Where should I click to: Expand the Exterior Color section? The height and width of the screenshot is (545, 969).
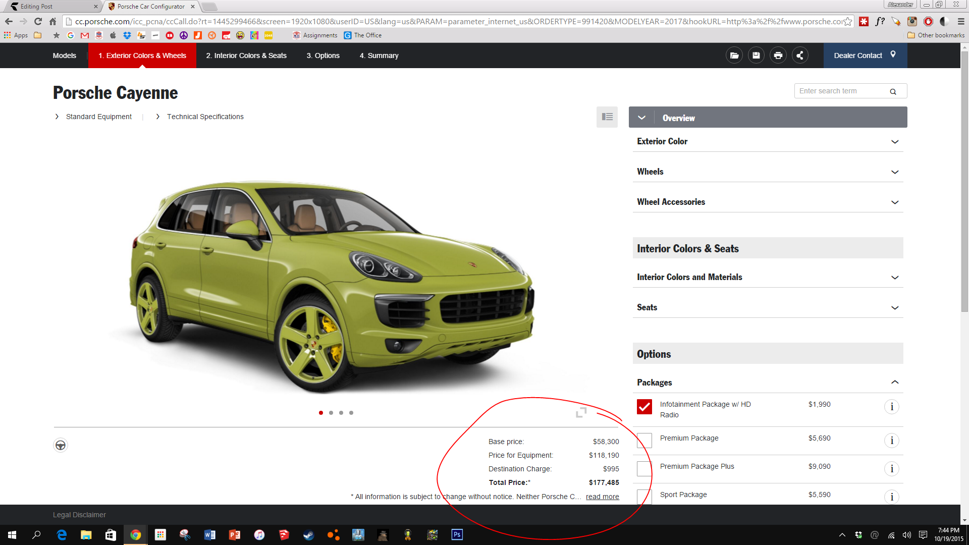click(x=768, y=142)
